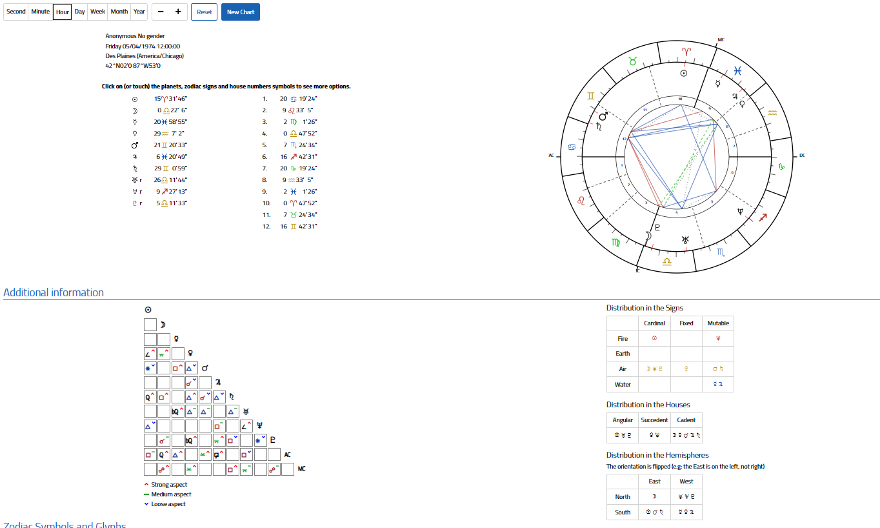Click the Sagittarius arrow on chart wheel

coord(763,218)
